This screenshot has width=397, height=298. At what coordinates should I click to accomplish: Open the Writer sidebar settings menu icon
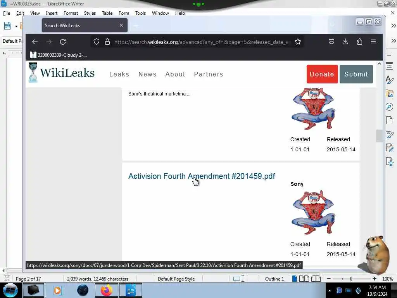tap(389, 54)
